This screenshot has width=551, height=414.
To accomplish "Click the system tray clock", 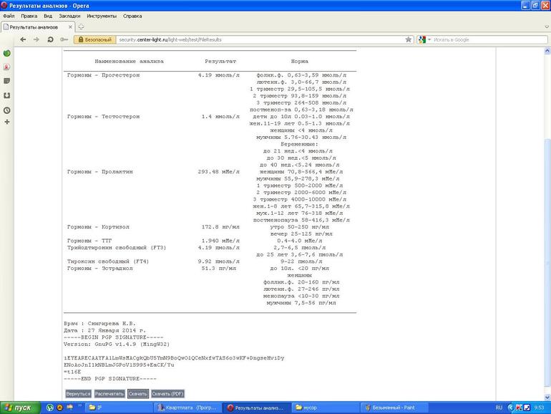I will [x=539, y=408].
